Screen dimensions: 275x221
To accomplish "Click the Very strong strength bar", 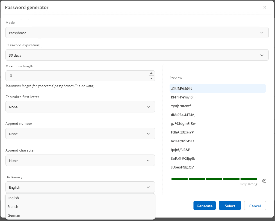I will pos(214,179).
